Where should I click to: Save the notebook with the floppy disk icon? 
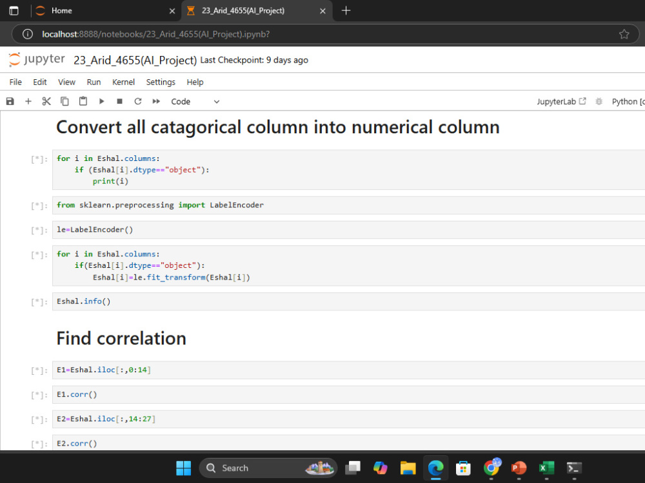tap(10, 101)
